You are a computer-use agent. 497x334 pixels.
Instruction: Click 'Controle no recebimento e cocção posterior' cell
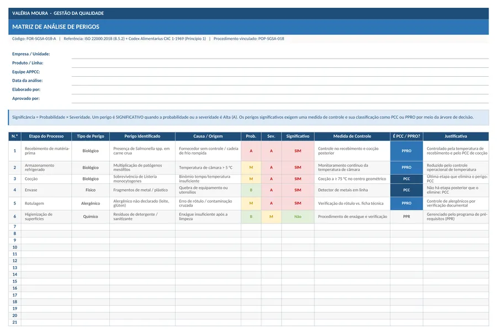tap(352, 151)
